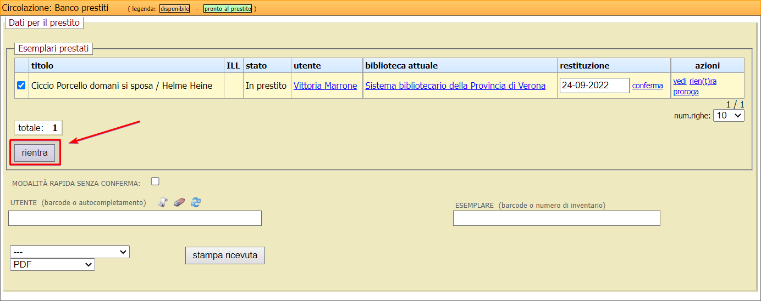
Task: Uncheck the Ciccio Porcello row checkbox
Action: (21, 86)
